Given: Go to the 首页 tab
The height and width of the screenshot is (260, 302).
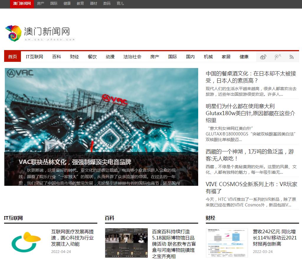Looking at the screenshot, I should click(x=12, y=57).
